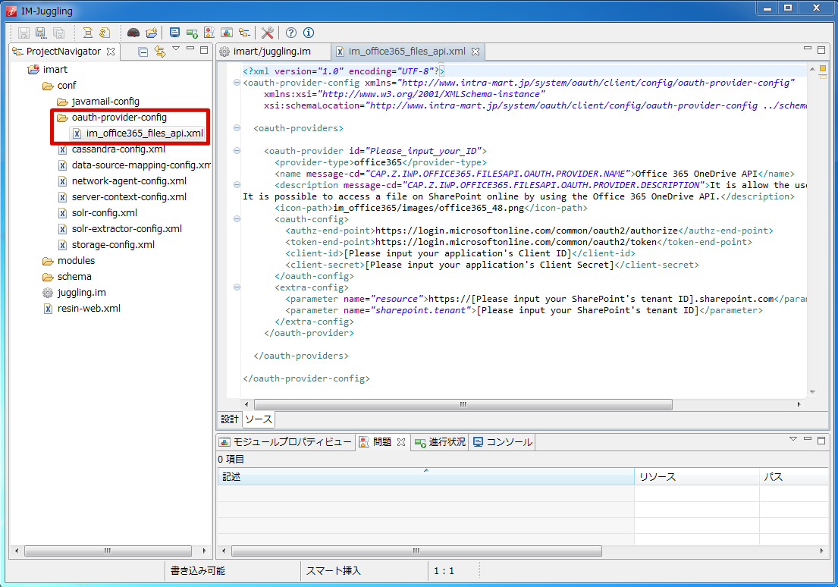Viewport: 838px width, 587px height.
Task: Select resin-web.xml in tree
Action: [82, 309]
